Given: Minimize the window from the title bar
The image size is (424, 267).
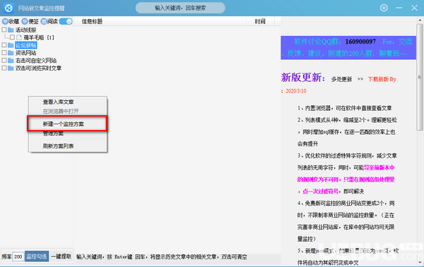Looking at the screenshot, I should (399, 8).
